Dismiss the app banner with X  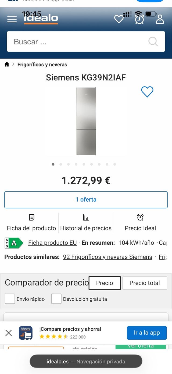9,333
